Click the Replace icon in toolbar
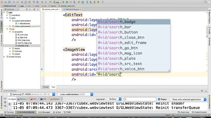The width and height of the screenshot is (211, 118). [38, 2]
